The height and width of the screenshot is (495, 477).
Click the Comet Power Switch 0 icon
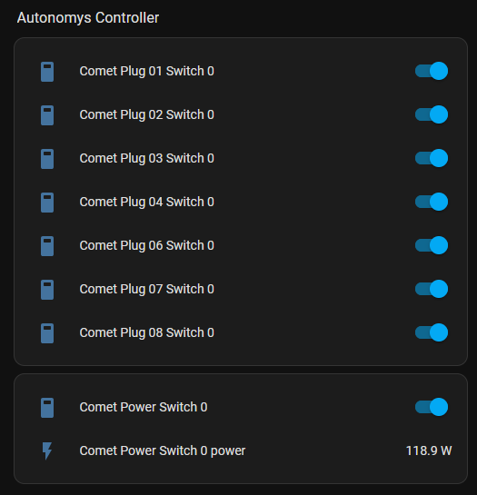(47, 408)
